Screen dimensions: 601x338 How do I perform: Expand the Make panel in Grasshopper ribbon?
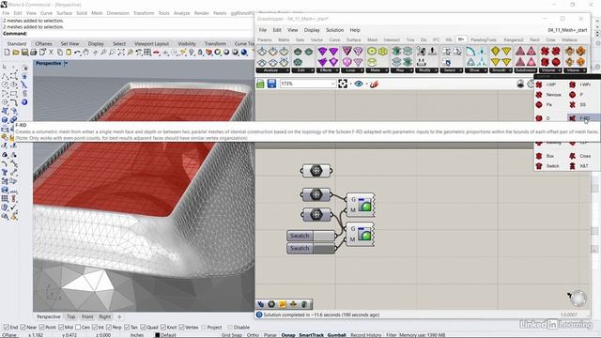click(x=377, y=70)
